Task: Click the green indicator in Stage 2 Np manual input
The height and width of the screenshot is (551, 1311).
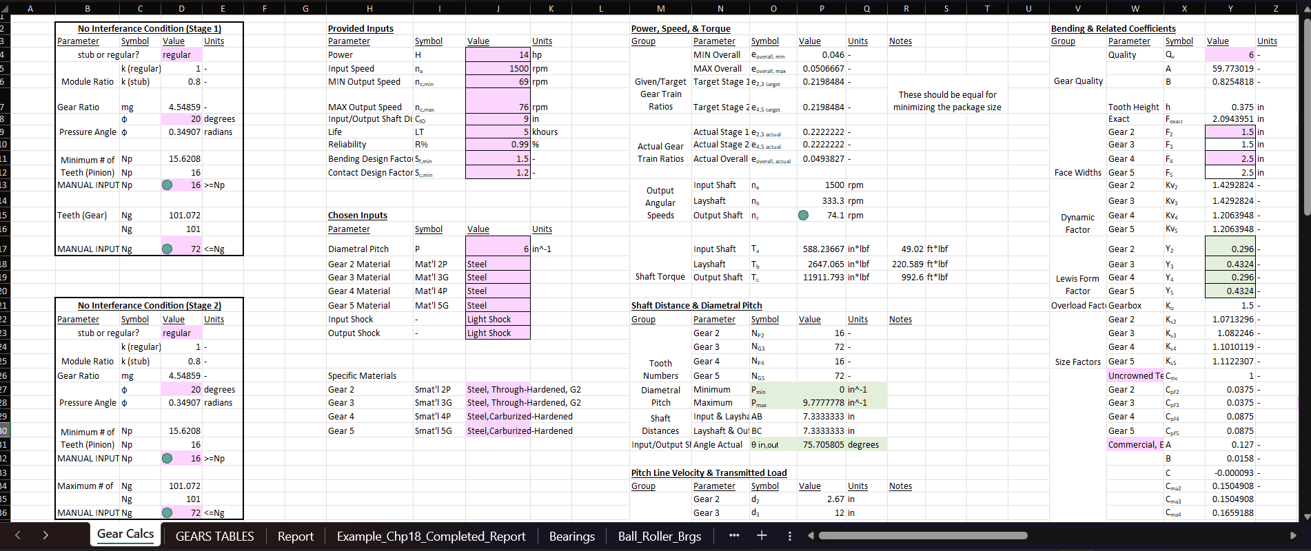Action: pyautogui.click(x=167, y=458)
